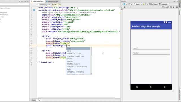Click the Back button on previewed phone
The height and width of the screenshot is (102, 181).
[x=137, y=87]
